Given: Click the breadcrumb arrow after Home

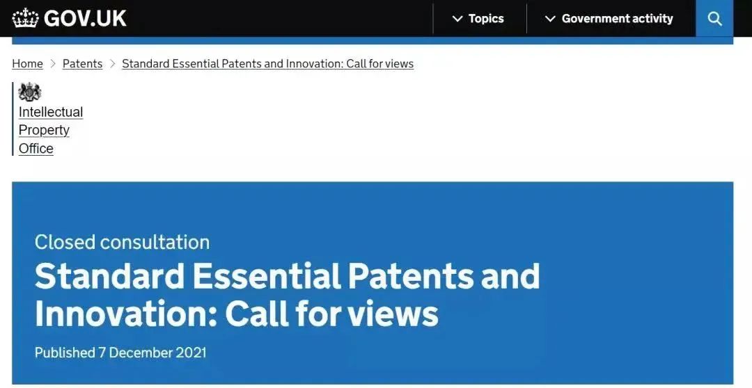Looking at the screenshot, I should (x=53, y=64).
